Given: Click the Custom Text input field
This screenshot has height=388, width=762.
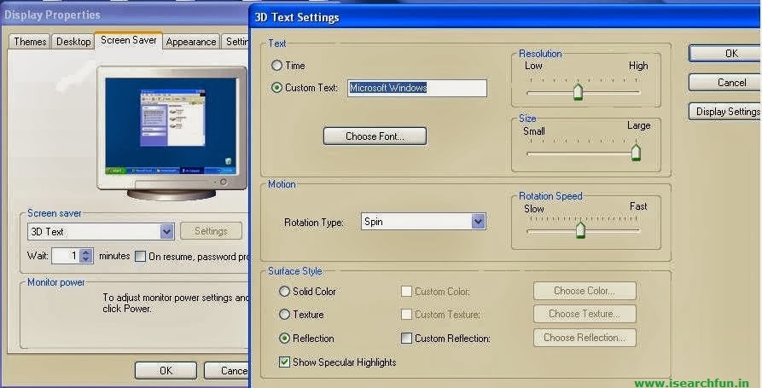Looking at the screenshot, I should [x=417, y=88].
